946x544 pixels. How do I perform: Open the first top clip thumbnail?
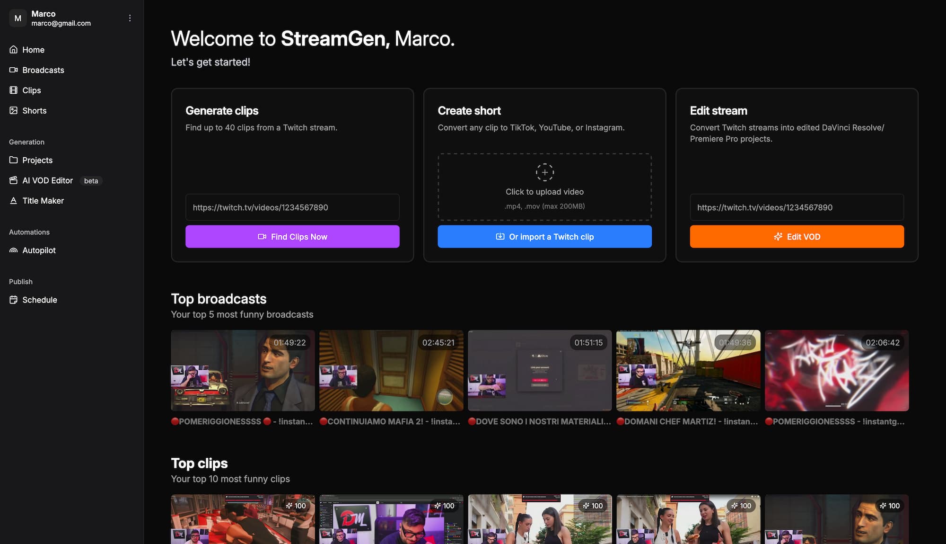click(x=243, y=519)
